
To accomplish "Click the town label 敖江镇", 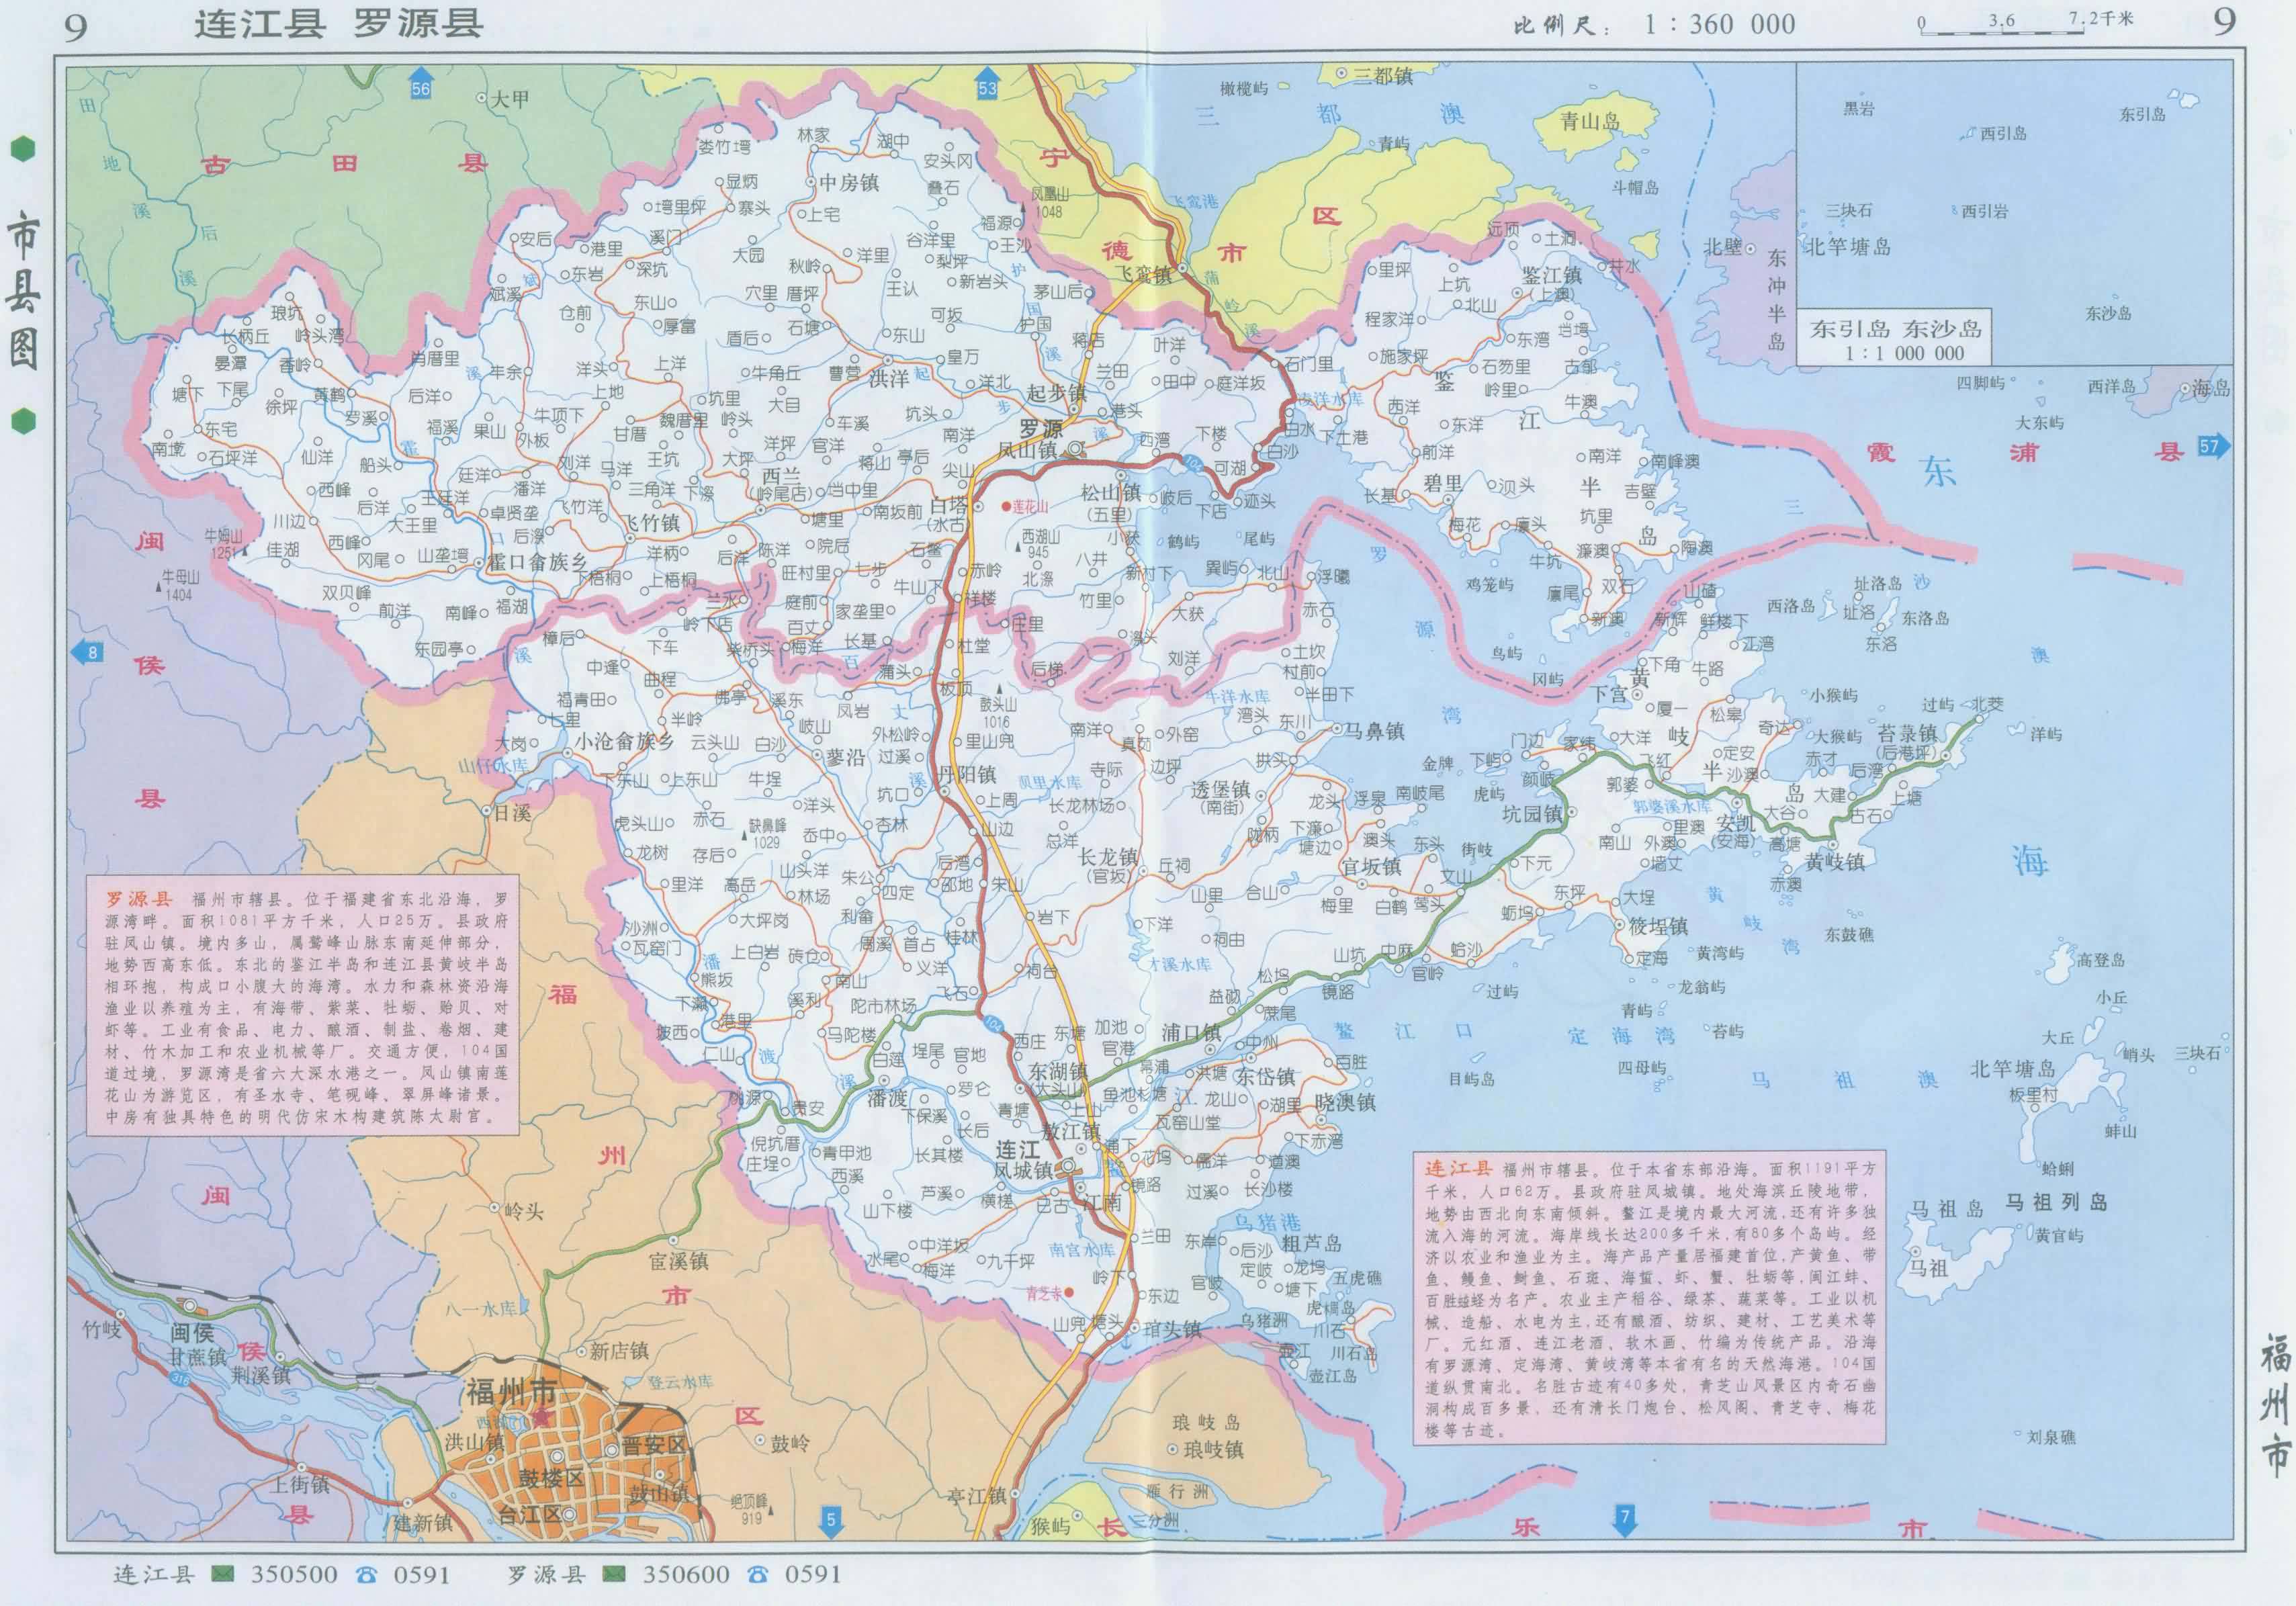I will coord(1071,1131).
